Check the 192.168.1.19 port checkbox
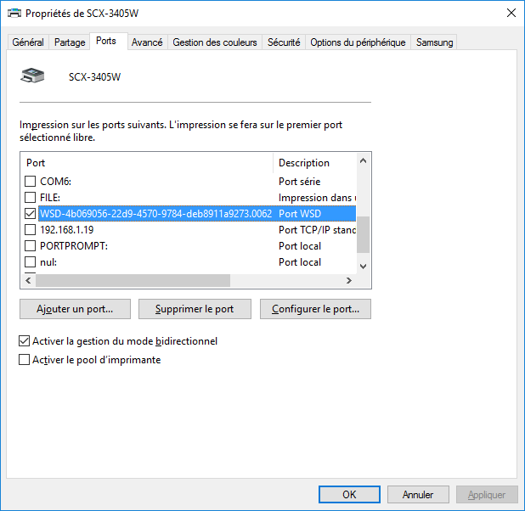525x511 pixels. [30, 229]
